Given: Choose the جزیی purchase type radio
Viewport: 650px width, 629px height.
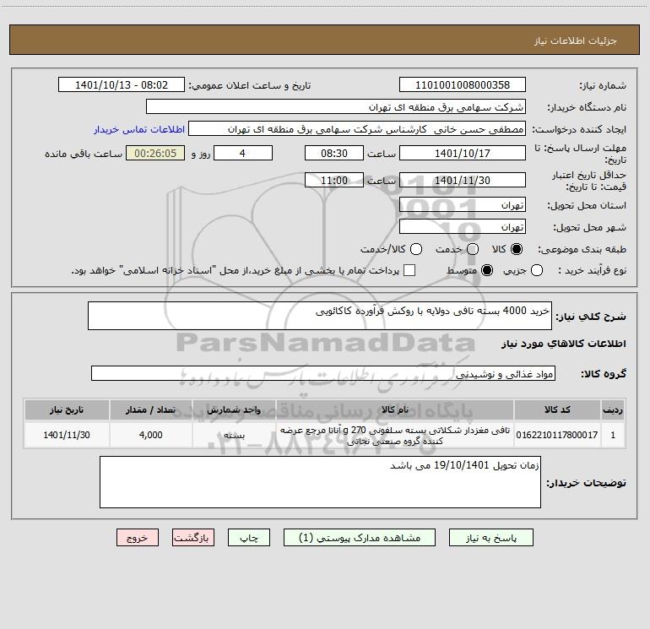Looking at the screenshot, I should tap(537, 270).
